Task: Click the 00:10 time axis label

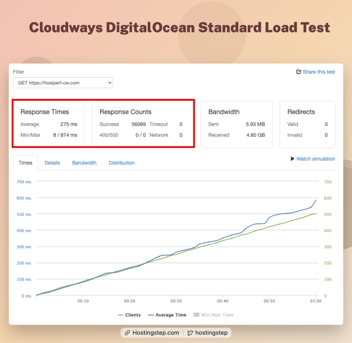Action: click(x=83, y=301)
